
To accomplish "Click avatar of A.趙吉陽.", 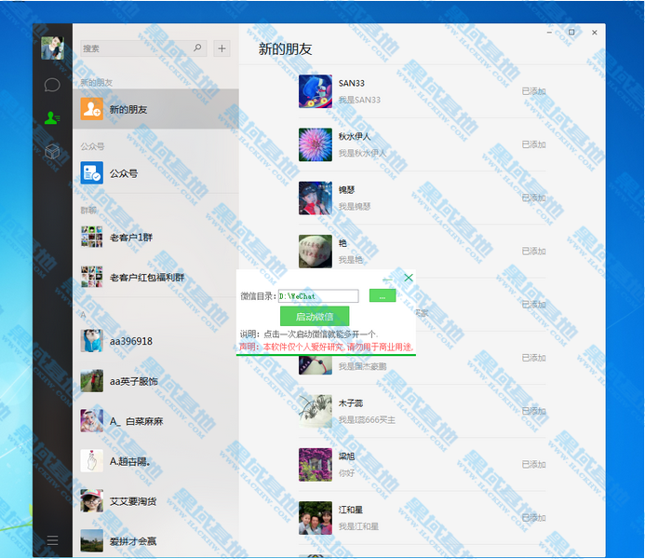I will (x=92, y=460).
